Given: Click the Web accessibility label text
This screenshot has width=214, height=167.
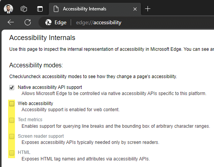Looking at the screenshot, I should [35, 104].
